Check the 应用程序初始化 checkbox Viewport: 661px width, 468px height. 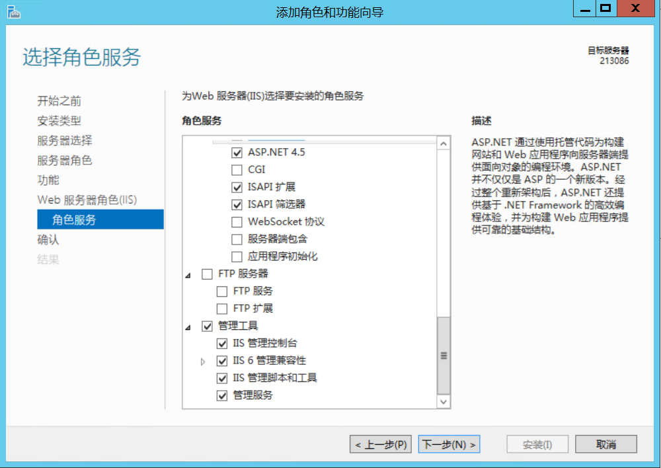point(237,256)
